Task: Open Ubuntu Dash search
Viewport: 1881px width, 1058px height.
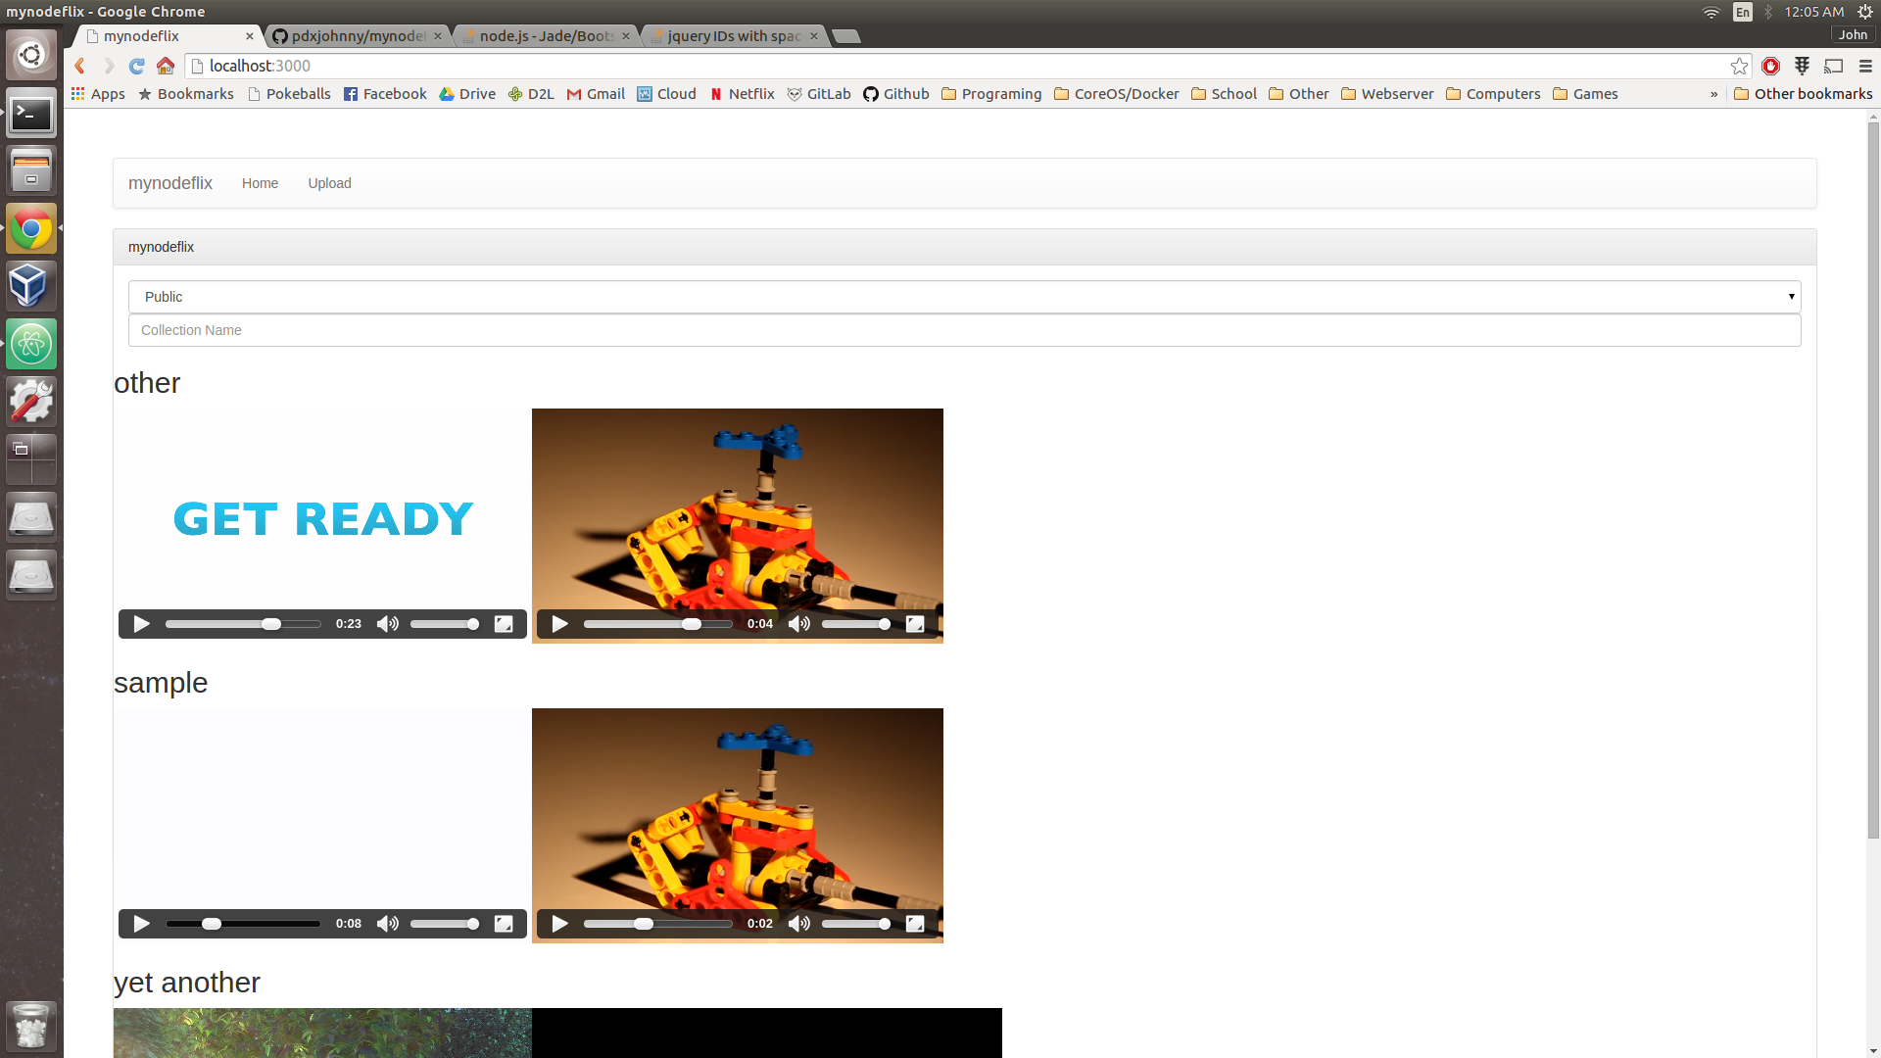Action: pos(31,55)
